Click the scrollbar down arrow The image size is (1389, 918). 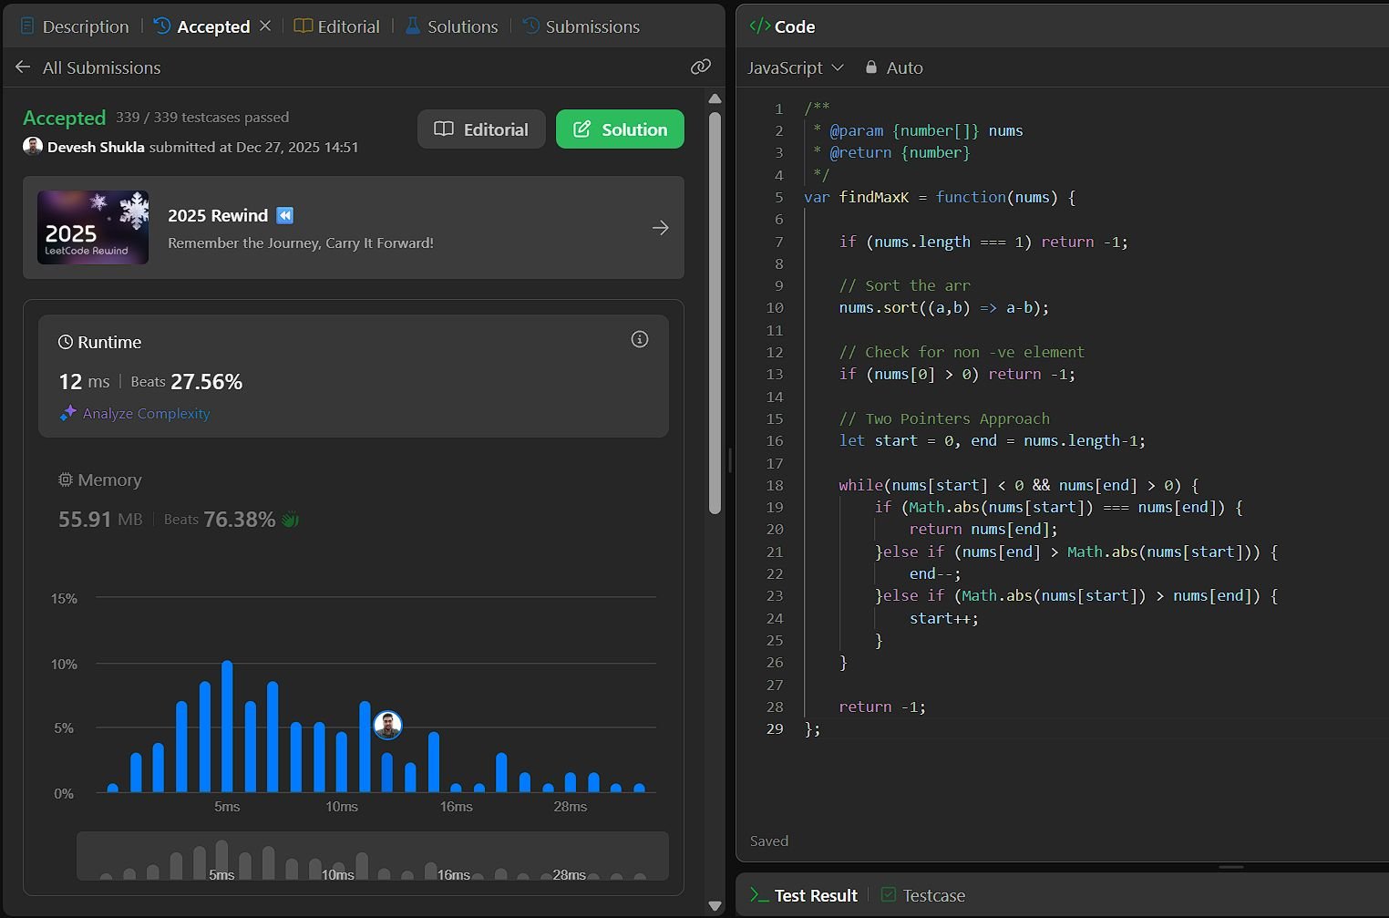click(715, 905)
